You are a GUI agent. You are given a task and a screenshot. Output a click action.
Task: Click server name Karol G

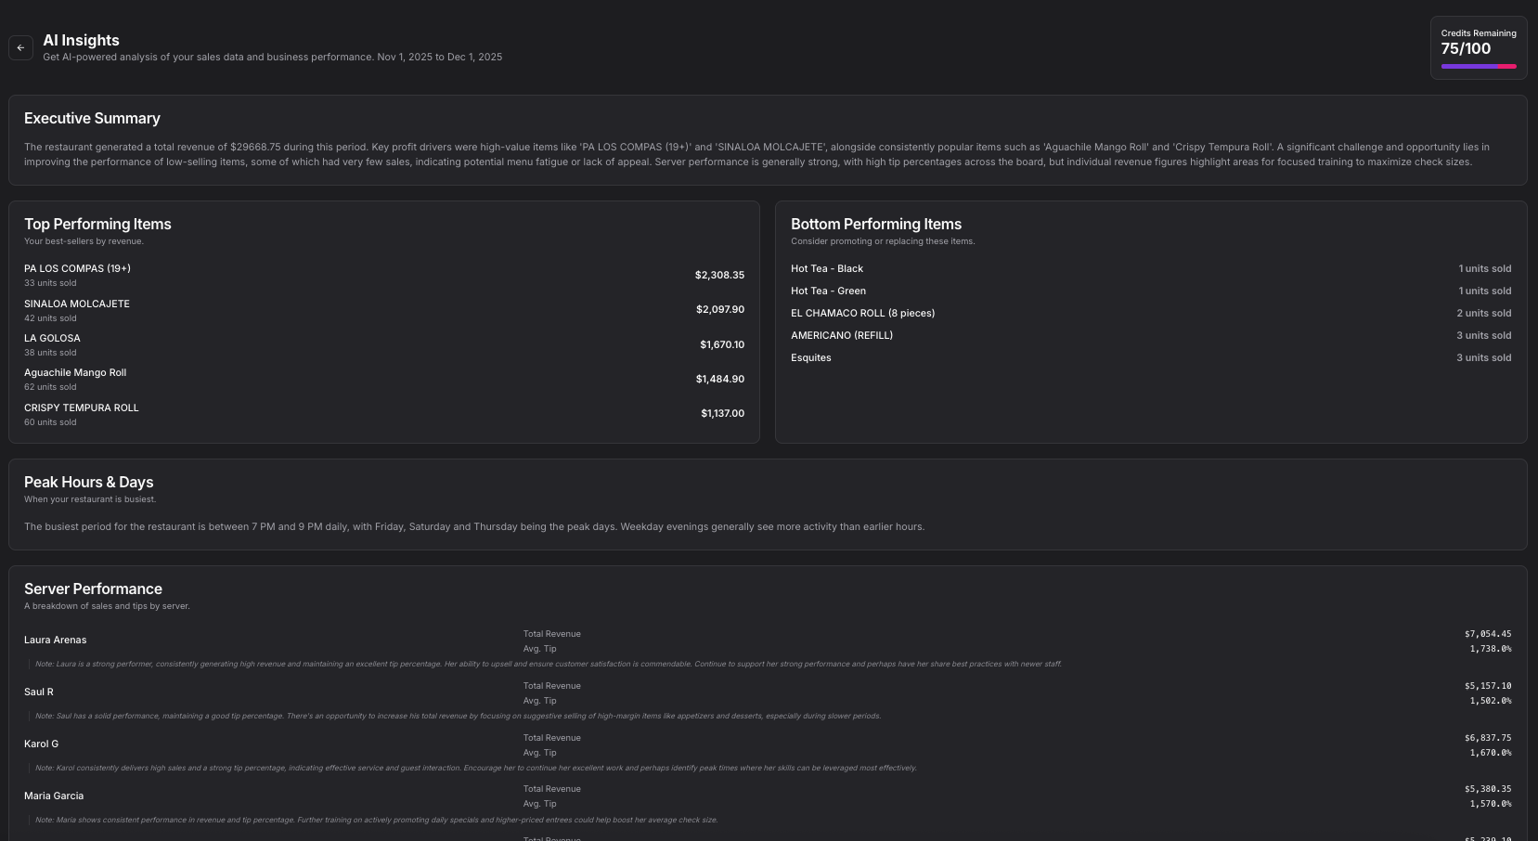point(41,744)
